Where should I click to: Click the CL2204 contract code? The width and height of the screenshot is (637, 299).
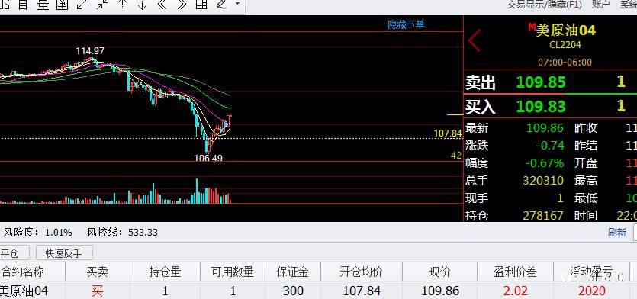(x=565, y=45)
